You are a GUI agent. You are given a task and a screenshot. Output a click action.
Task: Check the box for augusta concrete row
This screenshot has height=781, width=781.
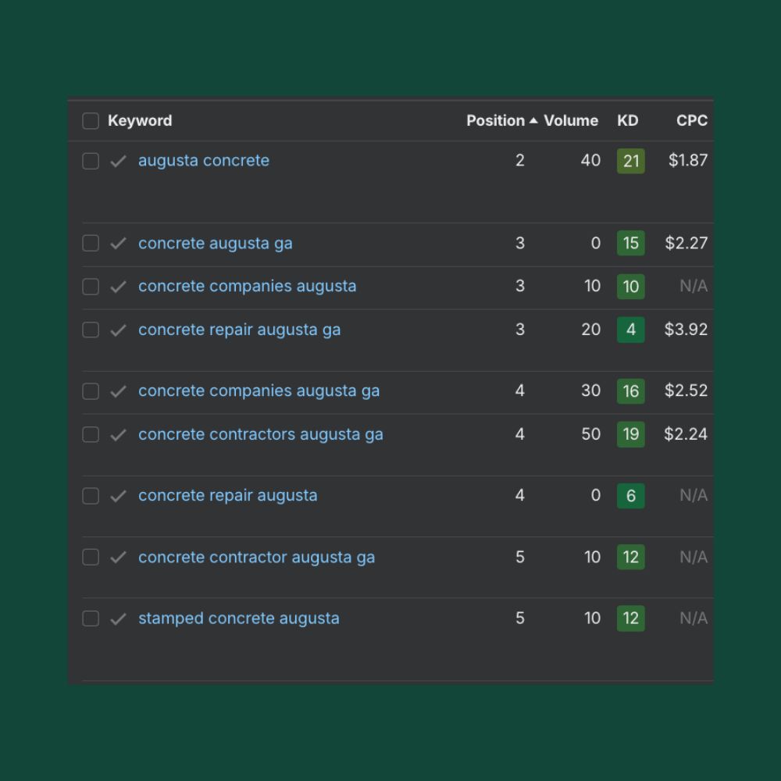click(91, 161)
